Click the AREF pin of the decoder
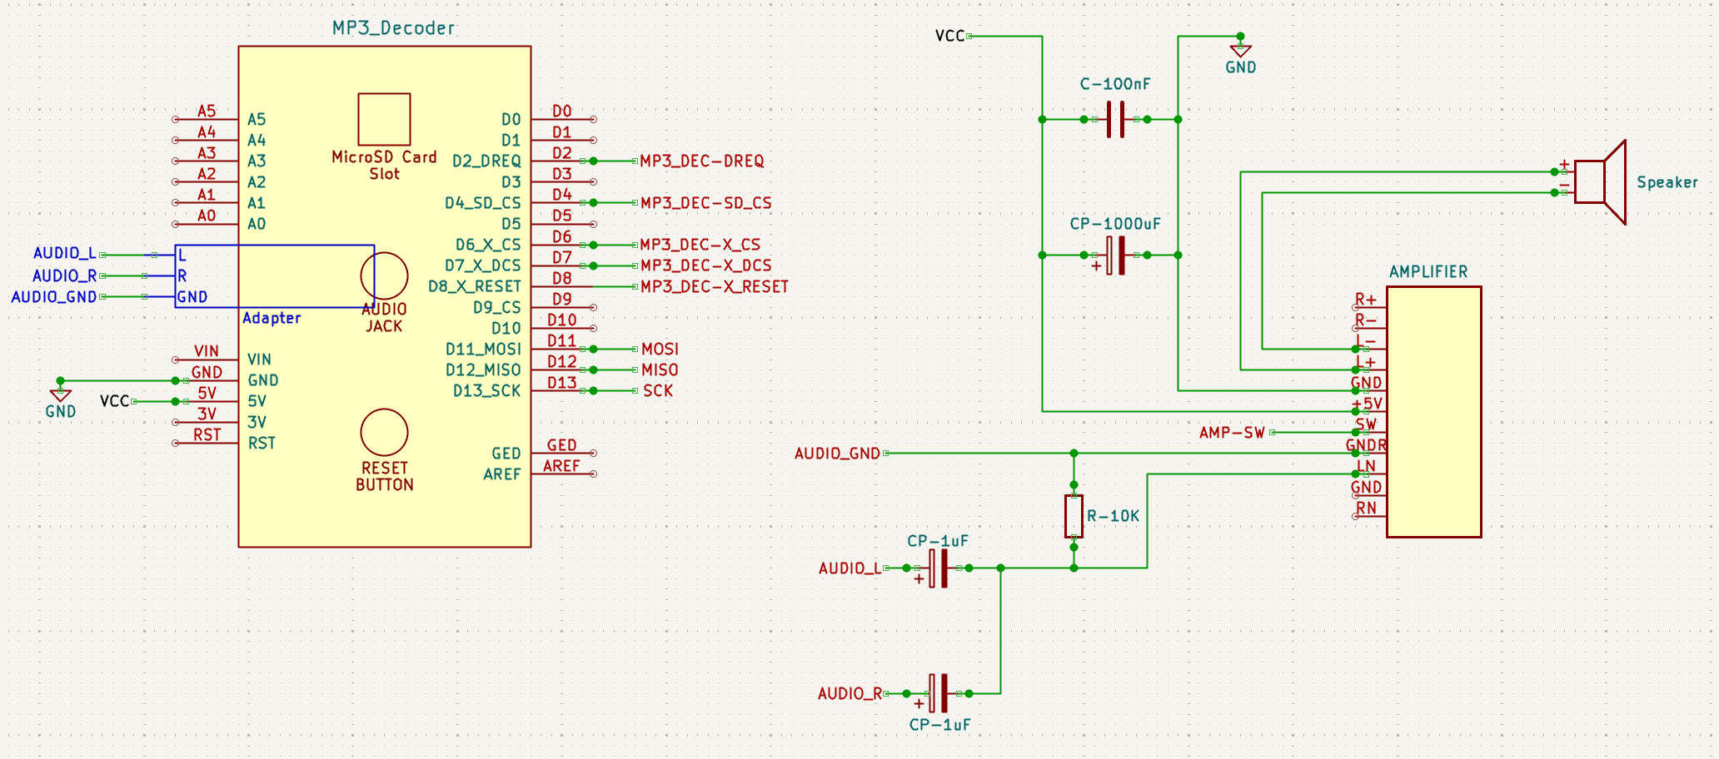 pyautogui.click(x=563, y=473)
